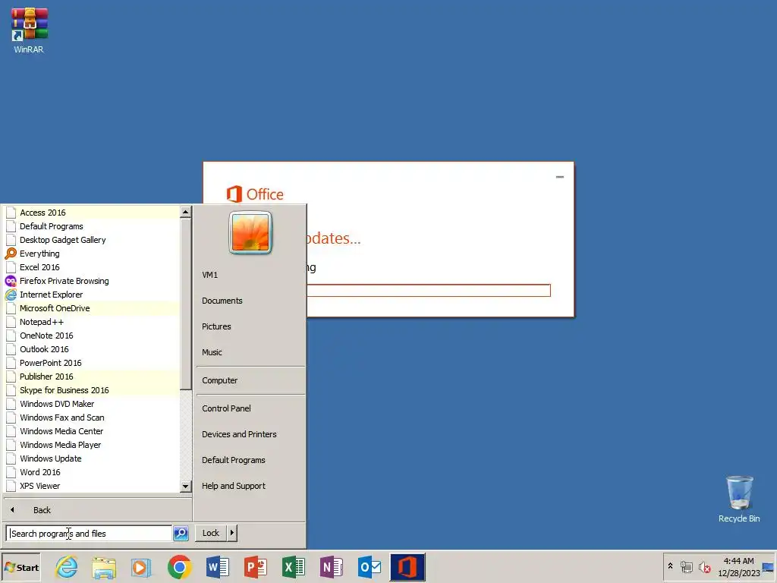The image size is (777, 583).
Task: Launch Internet Explorer from taskbar
Action: click(x=67, y=566)
